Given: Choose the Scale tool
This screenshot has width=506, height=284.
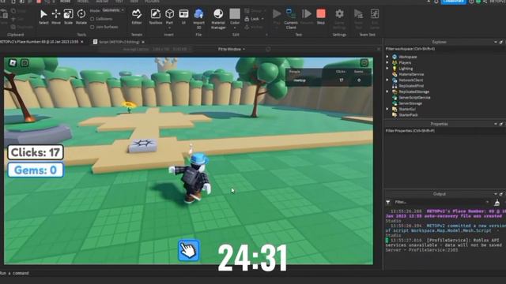Looking at the screenshot, I should click(x=68, y=17).
